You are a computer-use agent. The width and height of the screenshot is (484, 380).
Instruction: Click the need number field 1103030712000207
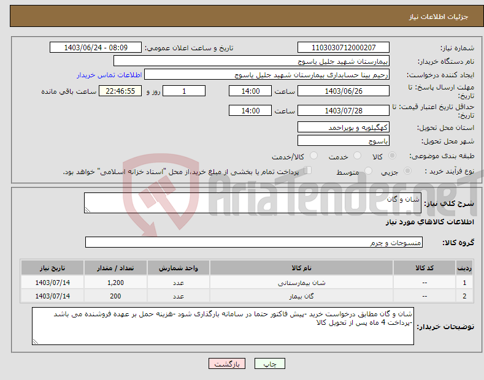[x=344, y=48]
